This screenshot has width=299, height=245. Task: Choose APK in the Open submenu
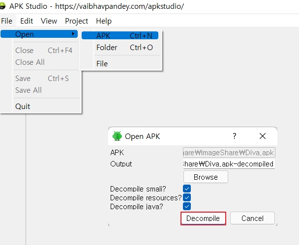pyautogui.click(x=120, y=36)
